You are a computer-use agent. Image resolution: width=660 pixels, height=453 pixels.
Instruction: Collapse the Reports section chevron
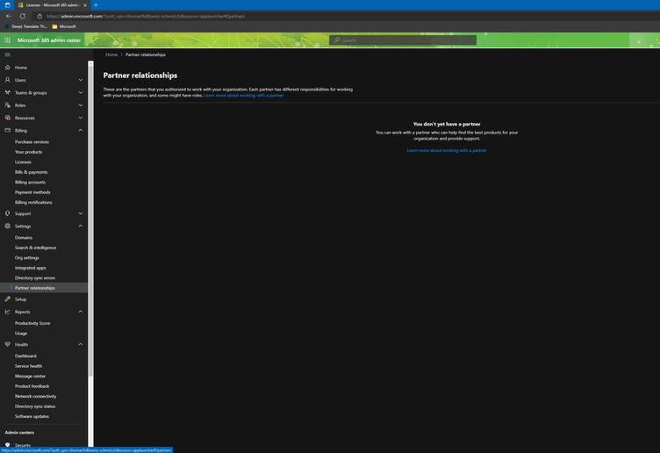tap(81, 312)
